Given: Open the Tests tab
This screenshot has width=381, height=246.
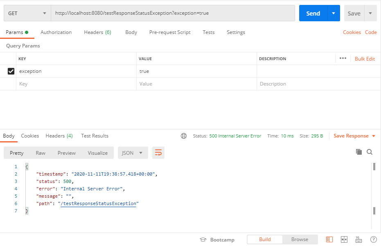Looking at the screenshot, I should 209,32.
